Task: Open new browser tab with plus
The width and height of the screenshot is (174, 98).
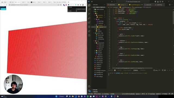Action: pyautogui.click(x=69, y=2)
